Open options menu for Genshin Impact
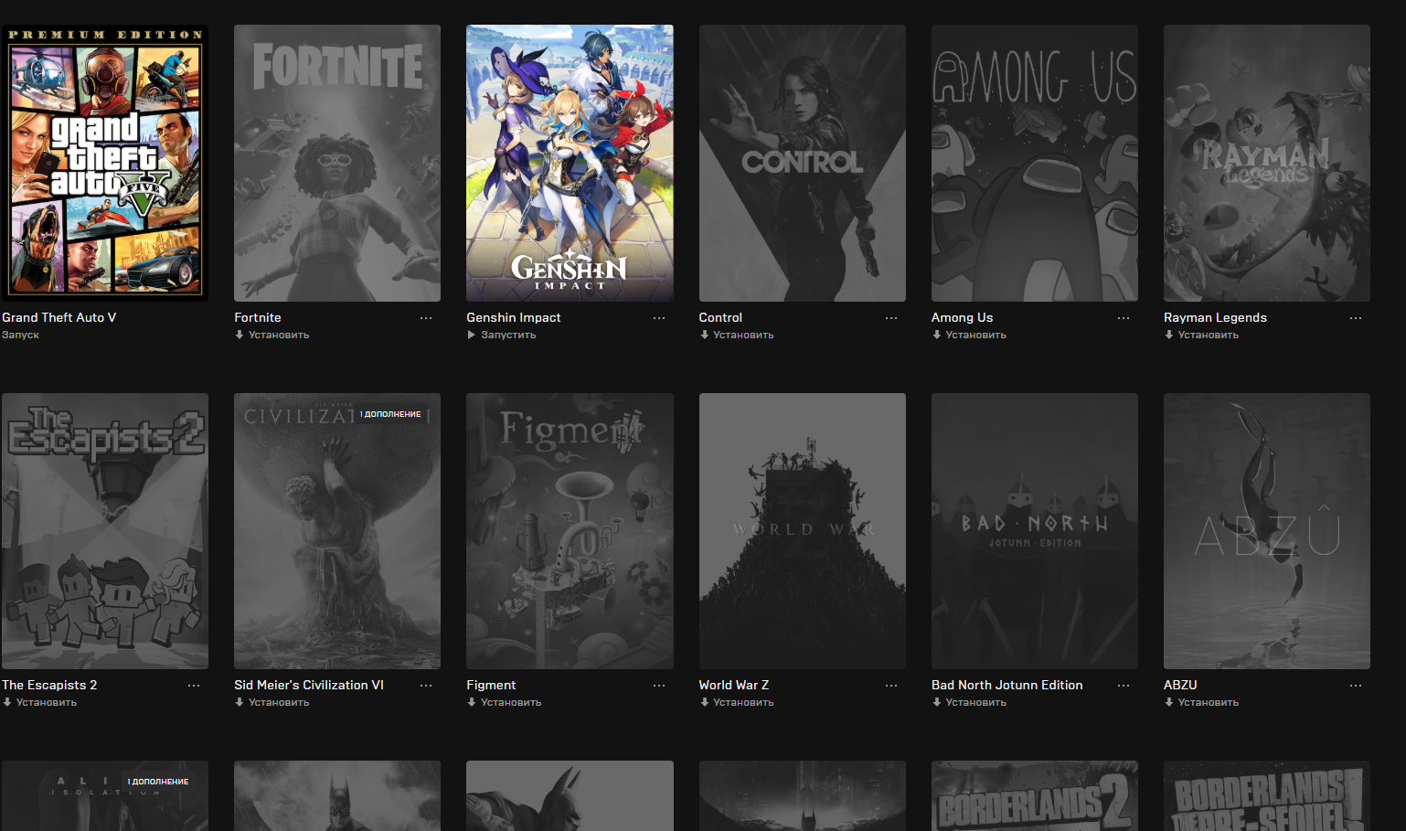This screenshot has height=831, width=1406. [659, 318]
